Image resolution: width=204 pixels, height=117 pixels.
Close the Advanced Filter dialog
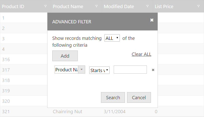(152, 20)
